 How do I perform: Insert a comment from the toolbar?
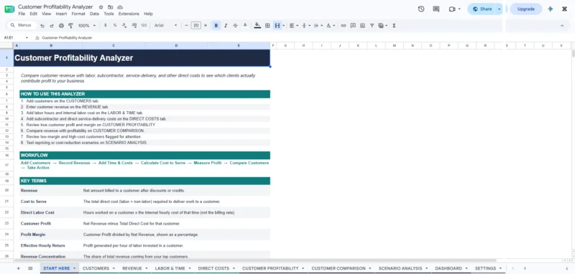[x=353, y=26]
